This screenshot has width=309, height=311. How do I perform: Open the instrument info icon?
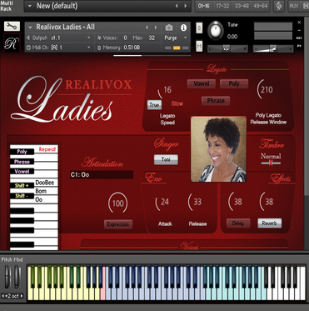pos(183,28)
